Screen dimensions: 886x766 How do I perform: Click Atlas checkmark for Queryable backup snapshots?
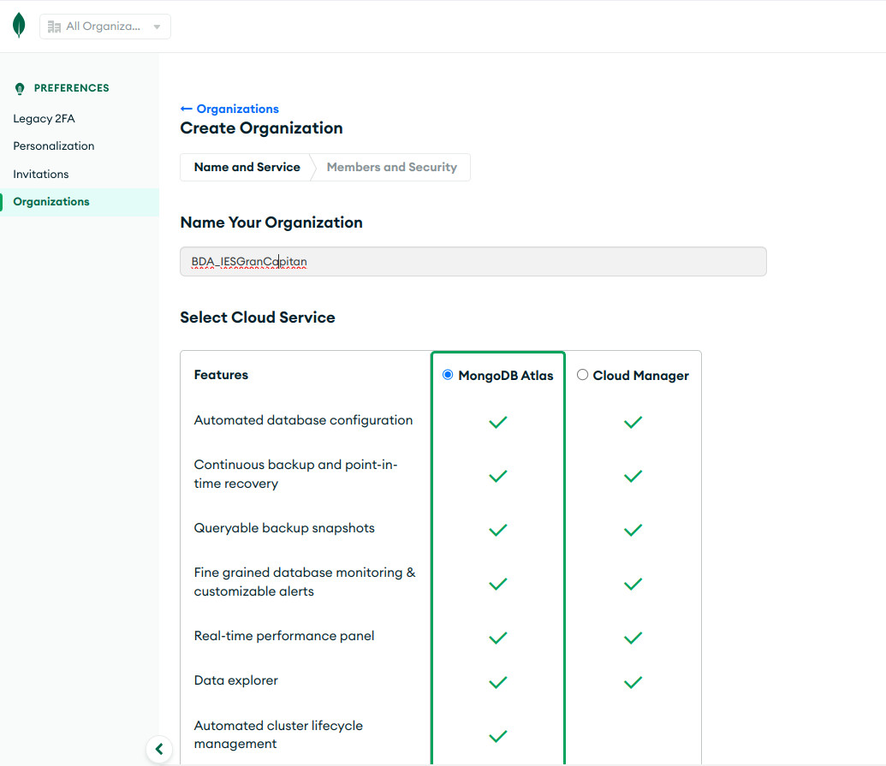click(498, 530)
